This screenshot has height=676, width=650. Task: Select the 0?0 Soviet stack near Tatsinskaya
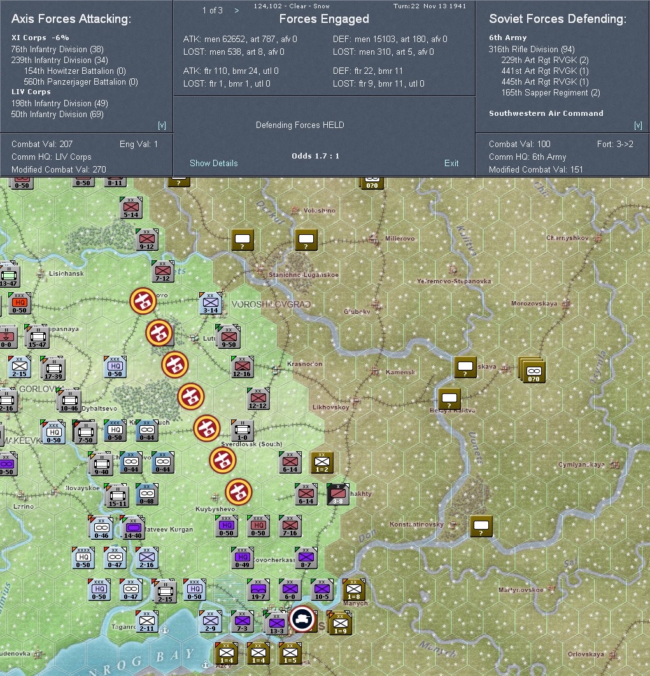pyautogui.click(x=533, y=370)
